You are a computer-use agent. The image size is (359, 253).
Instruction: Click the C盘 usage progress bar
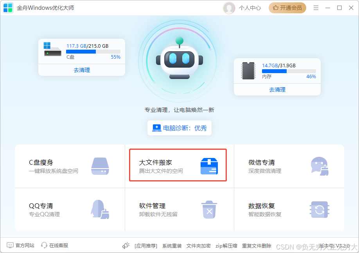click(93, 52)
